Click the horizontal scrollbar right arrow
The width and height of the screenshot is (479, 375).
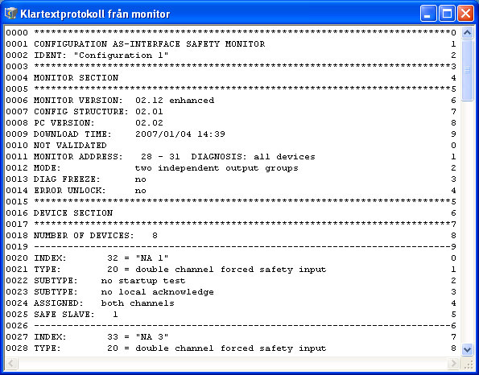(x=453, y=364)
